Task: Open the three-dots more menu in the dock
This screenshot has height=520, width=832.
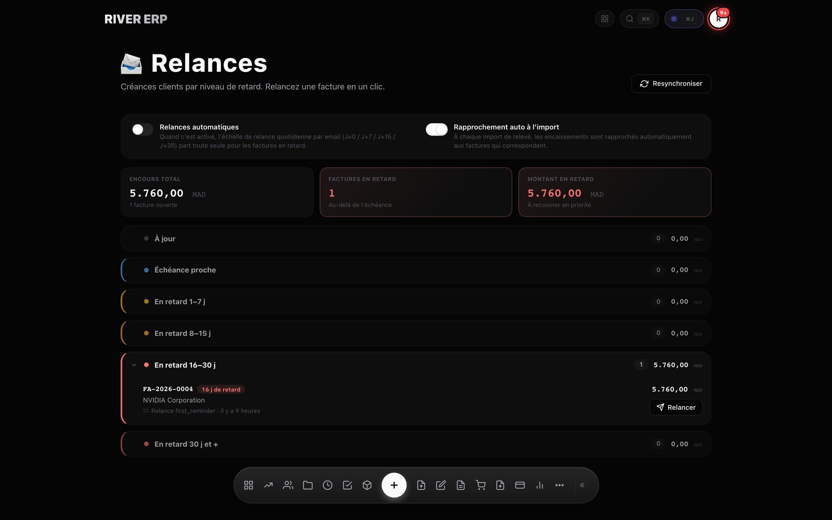Action: point(560,485)
